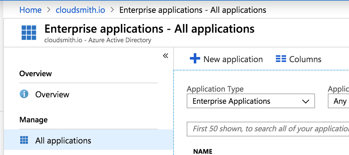The width and height of the screenshot is (349, 155).
Task: Click the arrow on Enterprise Applications combo box
Action: click(305, 102)
